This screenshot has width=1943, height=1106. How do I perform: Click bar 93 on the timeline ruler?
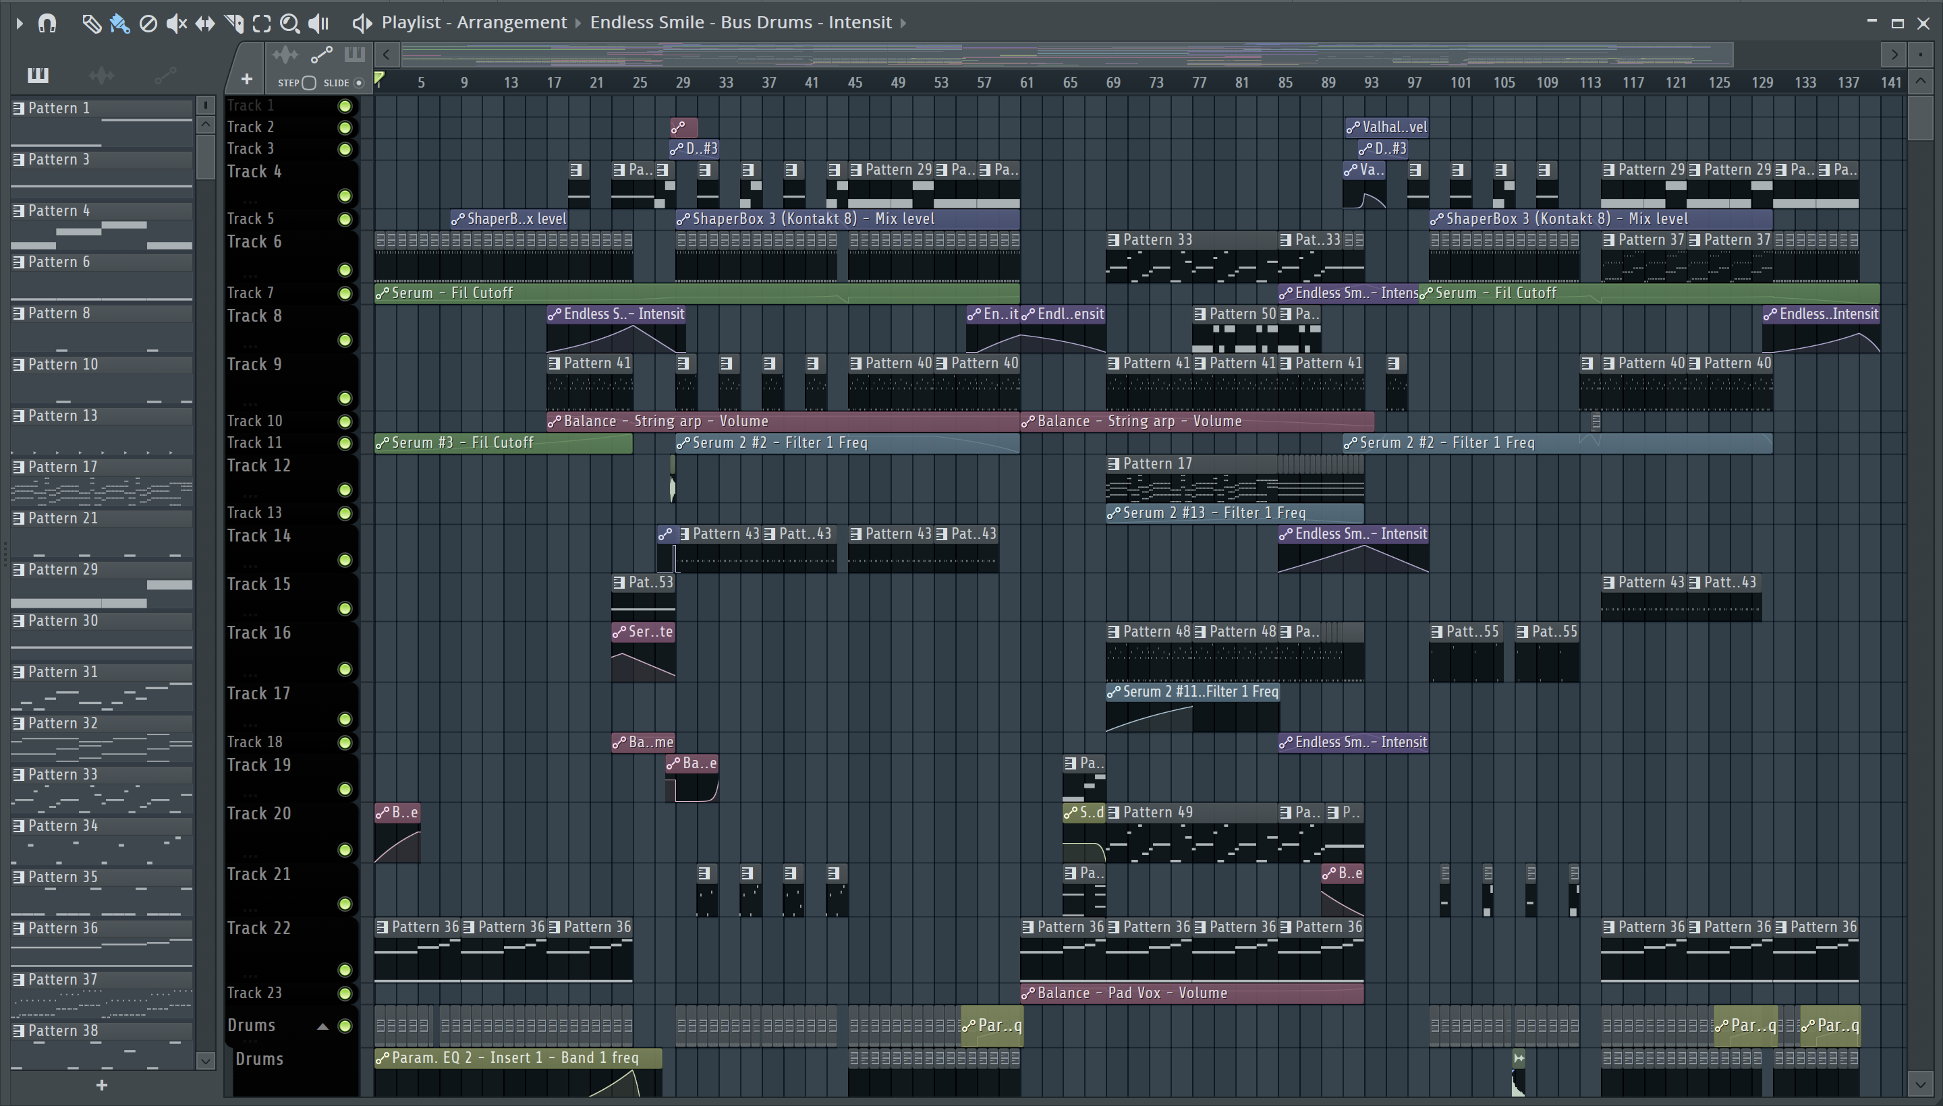[x=1371, y=83]
